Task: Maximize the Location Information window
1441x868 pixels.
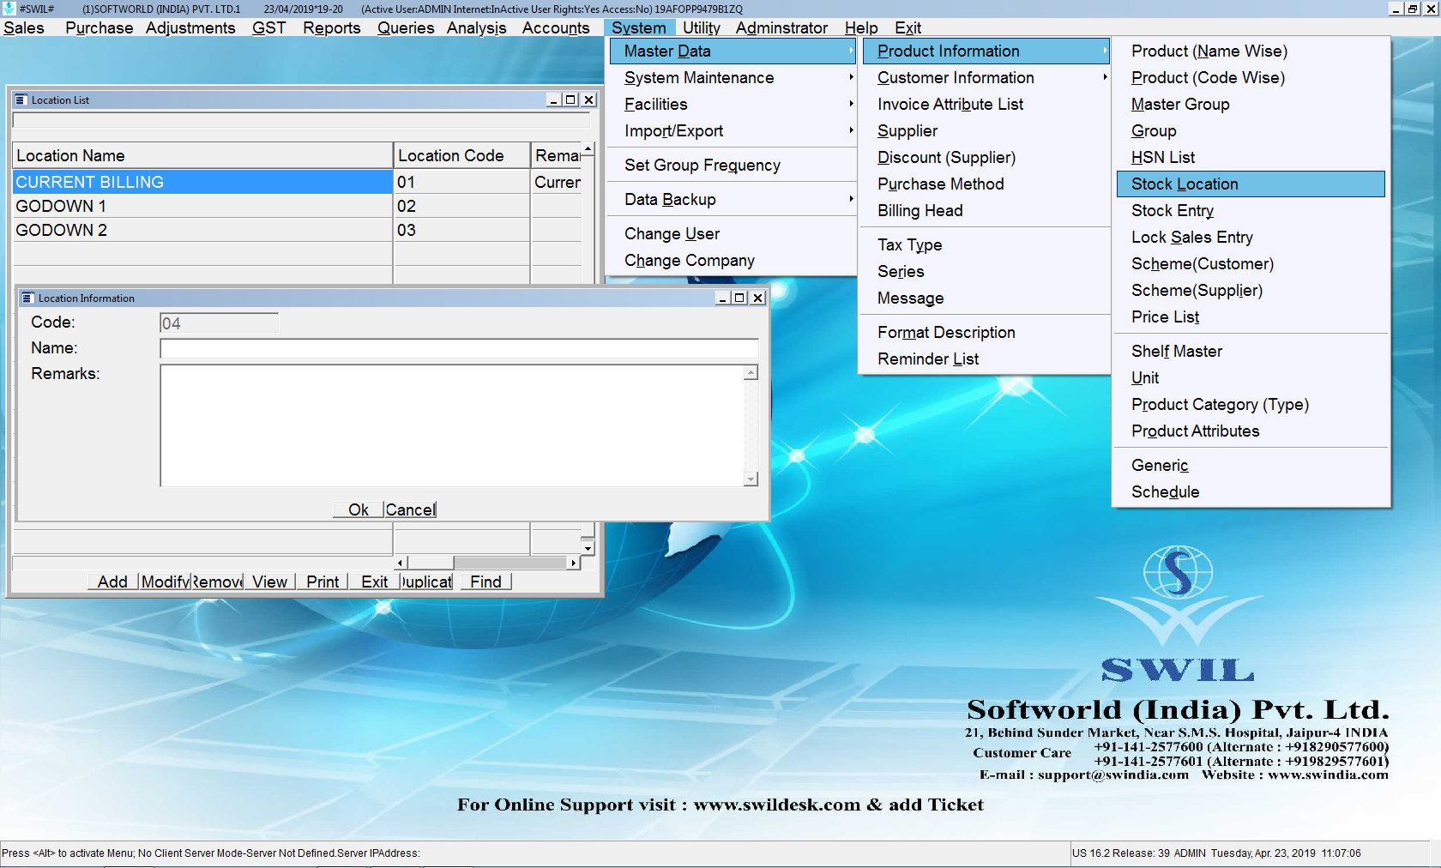Action: [739, 298]
